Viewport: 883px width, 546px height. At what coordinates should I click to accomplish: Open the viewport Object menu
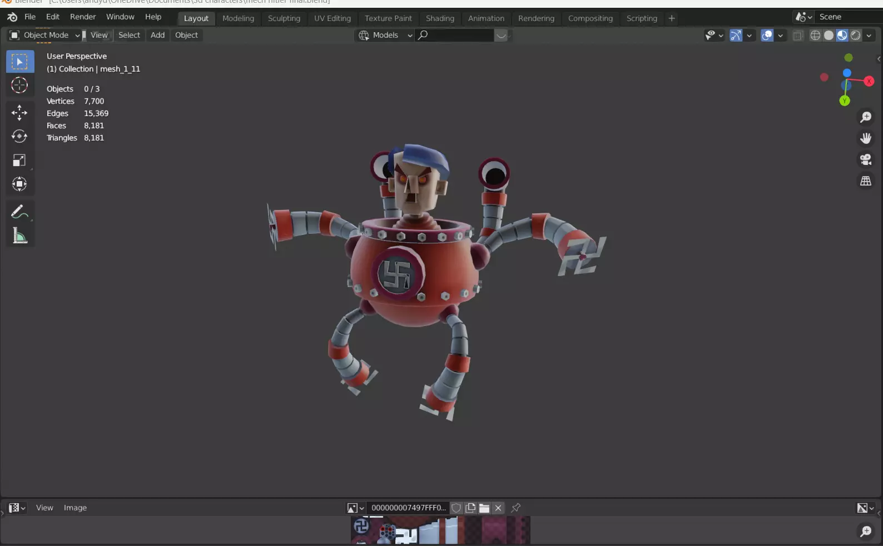coord(186,35)
